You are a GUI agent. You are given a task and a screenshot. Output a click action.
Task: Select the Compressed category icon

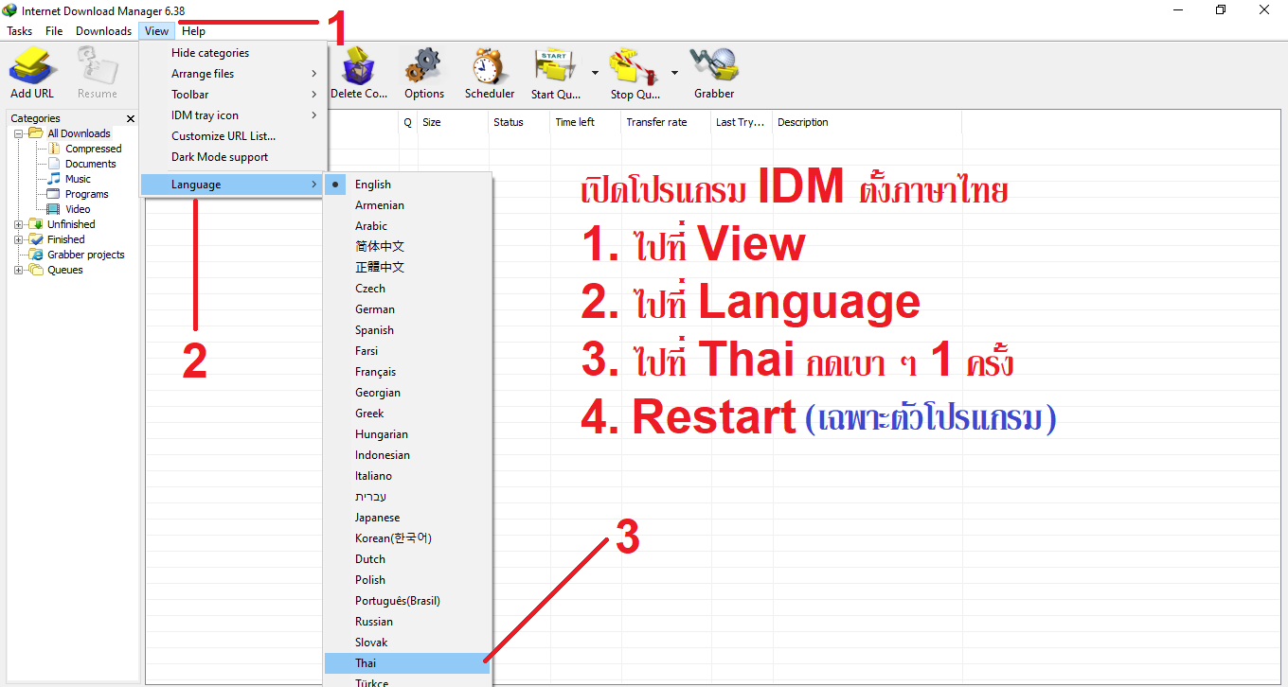click(x=54, y=149)
